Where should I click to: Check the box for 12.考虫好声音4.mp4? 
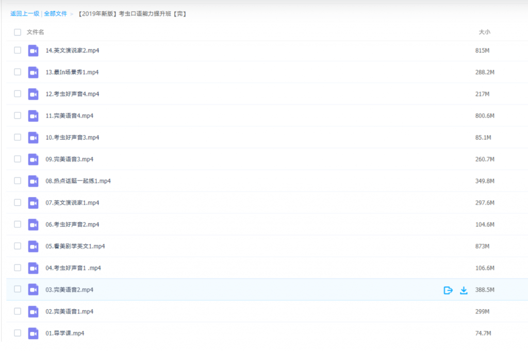(x=18, y=94)
